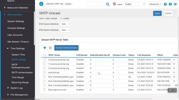Open the About info icon
Viewport: 179px width, 100px height.
170,4
